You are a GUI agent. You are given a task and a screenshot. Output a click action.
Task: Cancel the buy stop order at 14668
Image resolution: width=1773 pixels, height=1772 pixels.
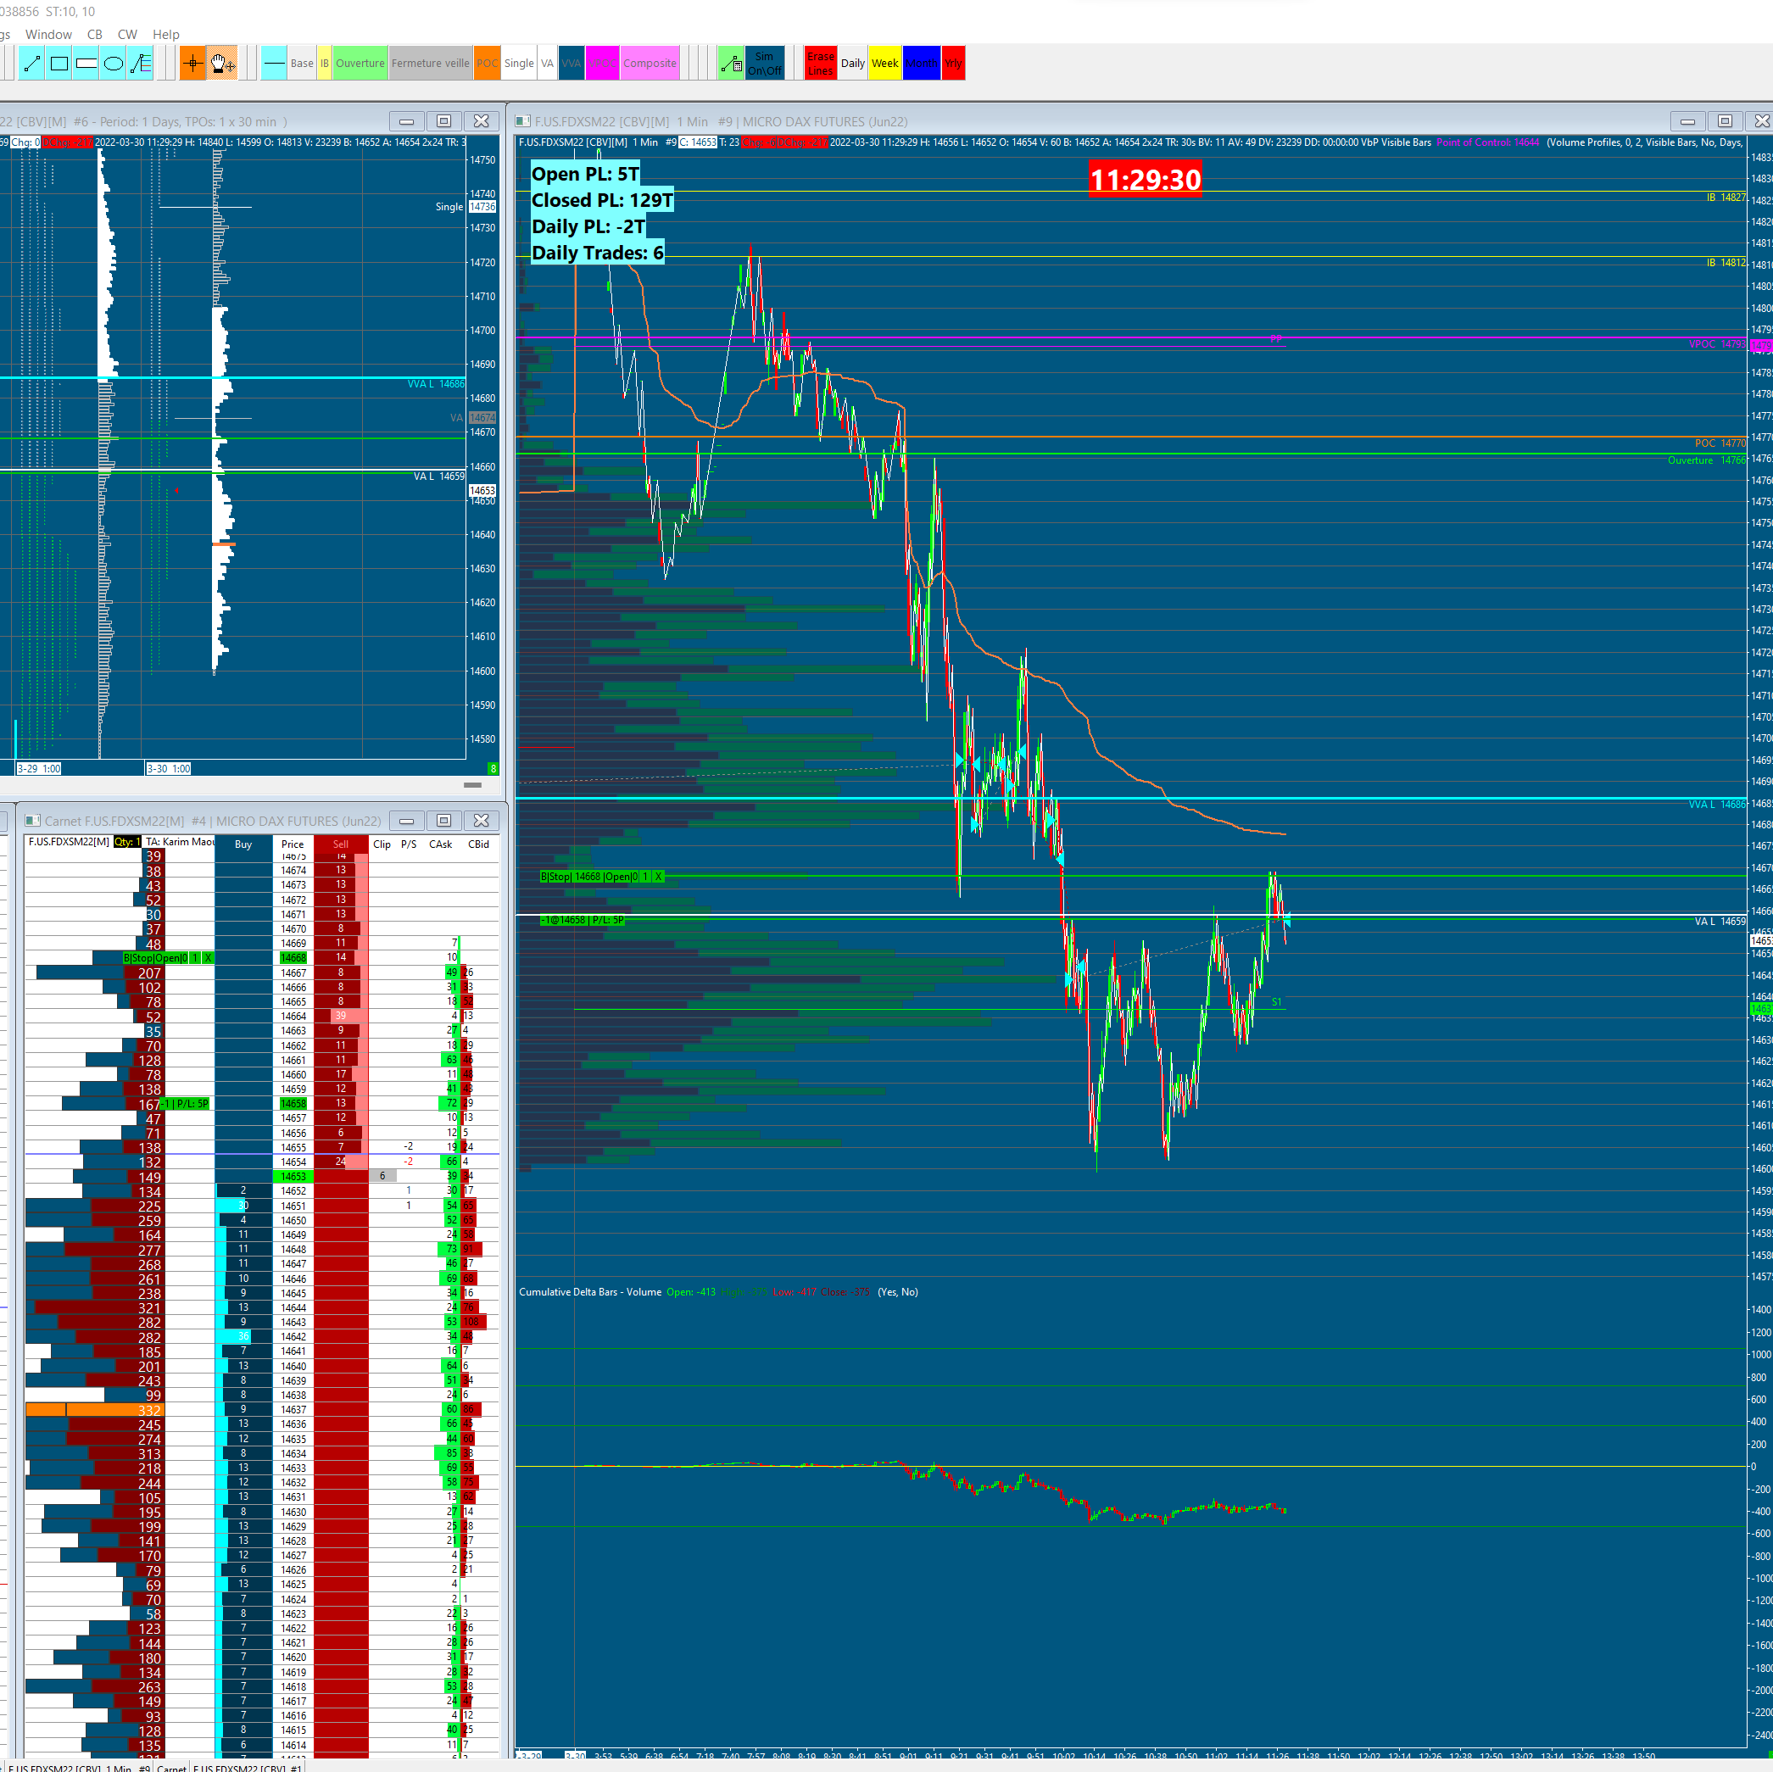[658, 877]
